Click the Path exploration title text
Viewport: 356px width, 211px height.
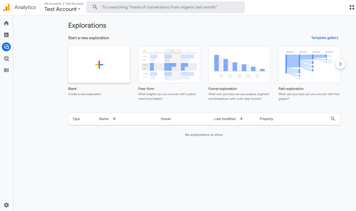(291, 89)
